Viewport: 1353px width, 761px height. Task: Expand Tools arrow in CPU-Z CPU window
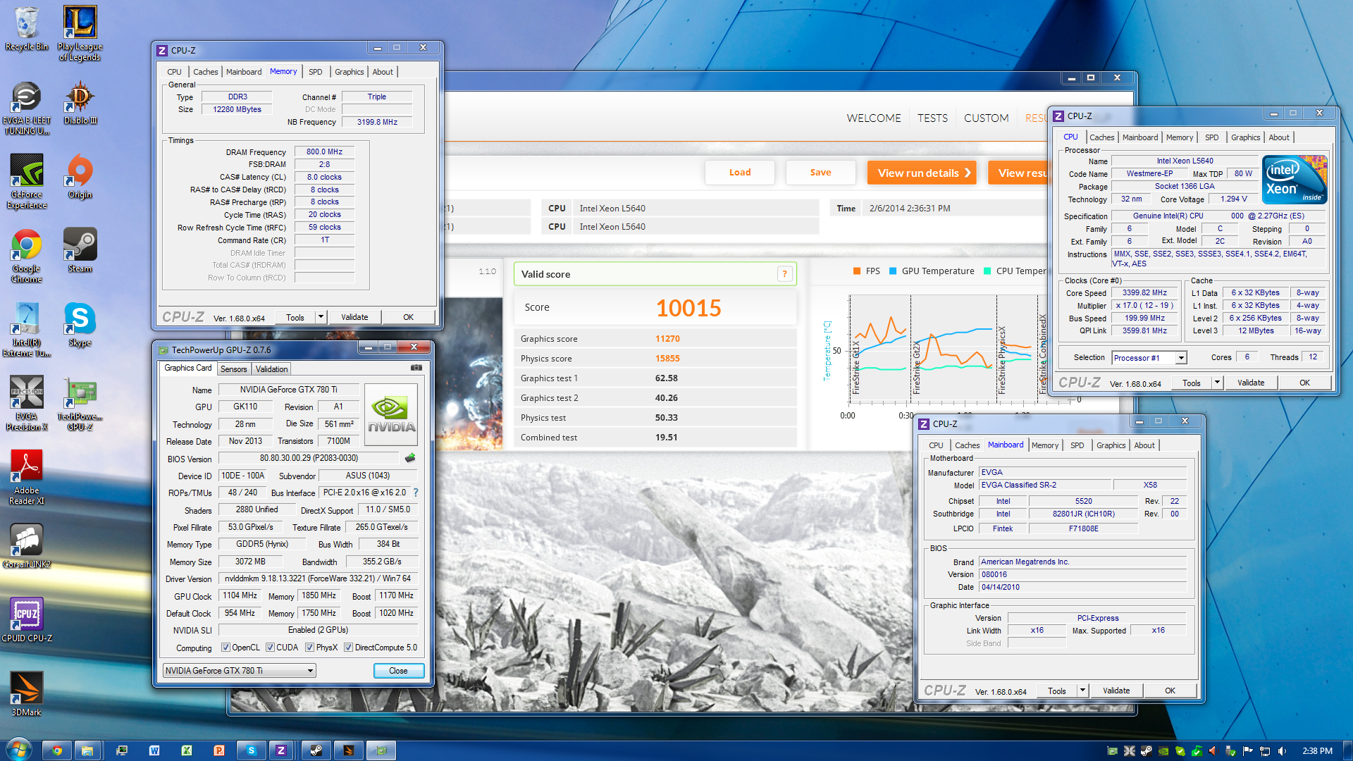tap(1217, 383)
